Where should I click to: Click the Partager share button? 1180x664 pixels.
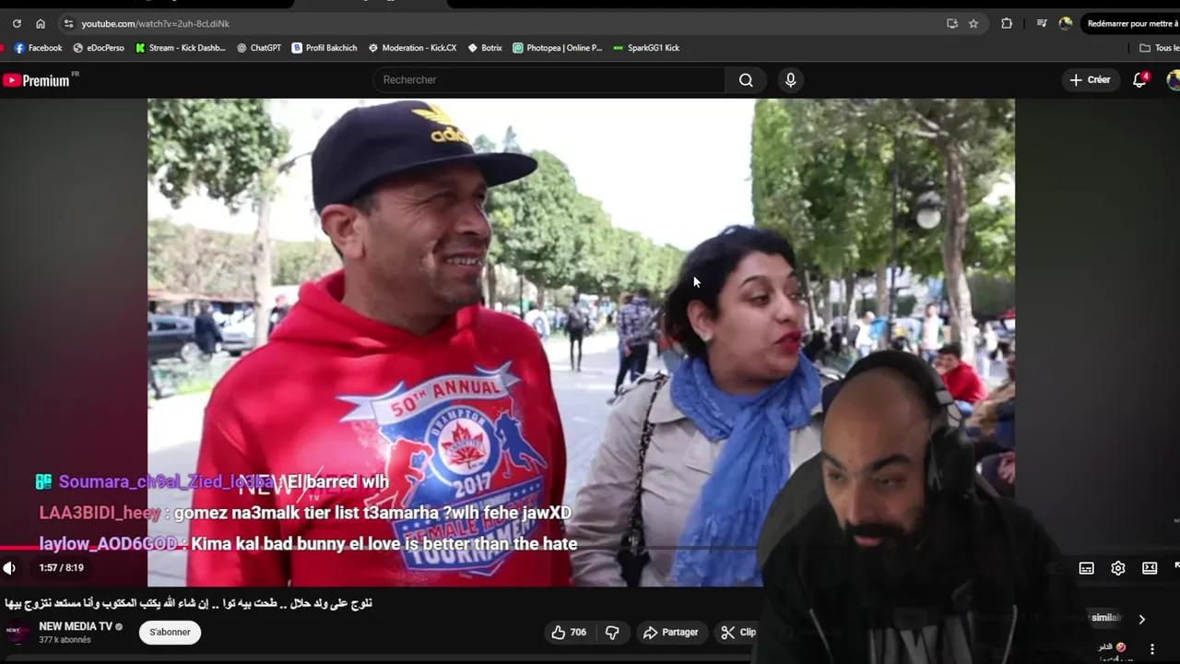670,632
